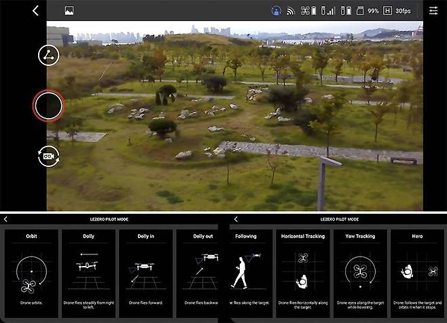
Task: Tap the blue GPS status icon
Action: [276, 11]
